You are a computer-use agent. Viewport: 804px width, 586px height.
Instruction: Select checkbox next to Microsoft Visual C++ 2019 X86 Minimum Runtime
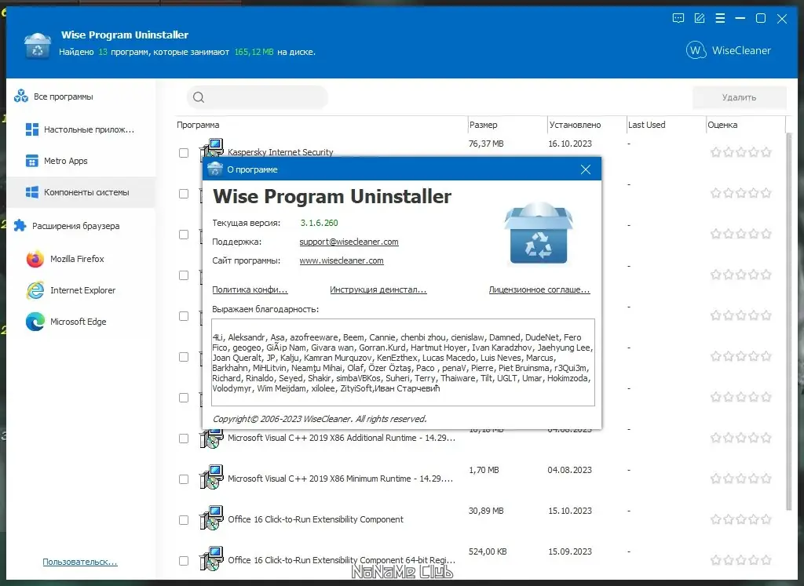(184, 478)
